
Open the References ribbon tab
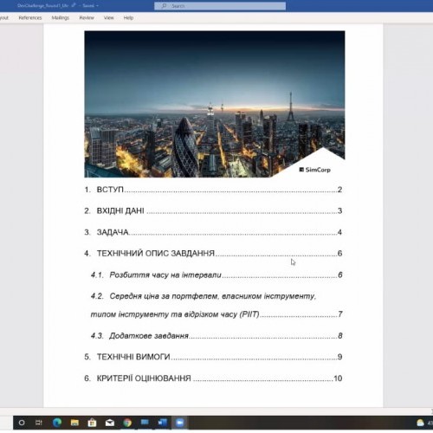click(30, 18)
